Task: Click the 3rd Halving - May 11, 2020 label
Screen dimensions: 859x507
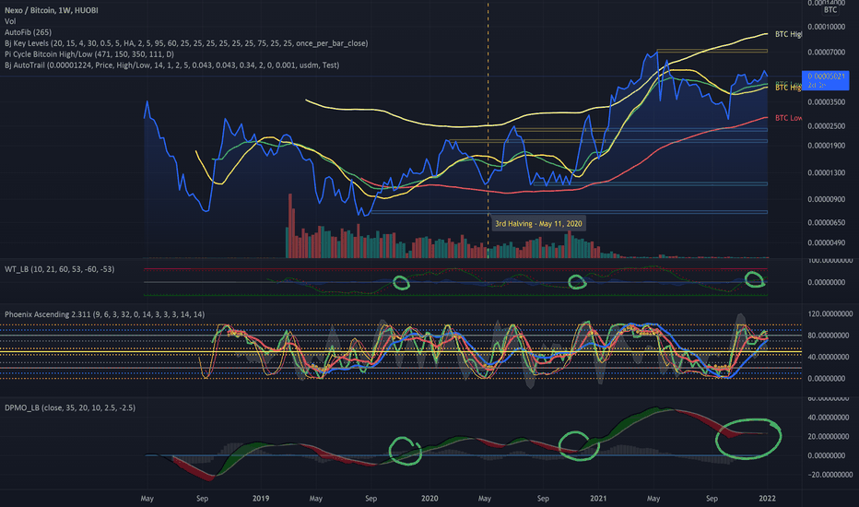Action: pos(538,224)
